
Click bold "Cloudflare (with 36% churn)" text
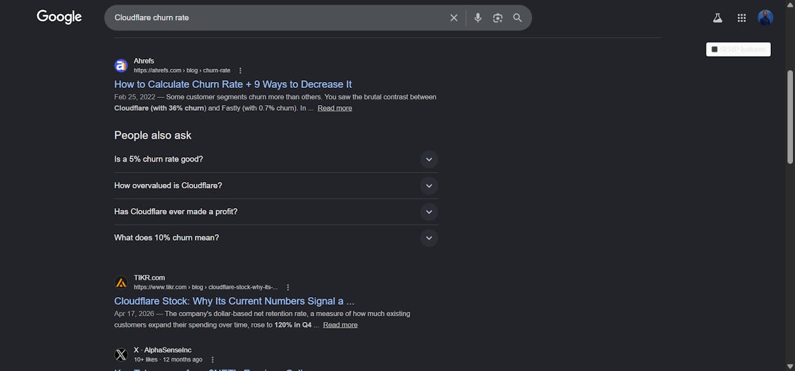point(160,108)
